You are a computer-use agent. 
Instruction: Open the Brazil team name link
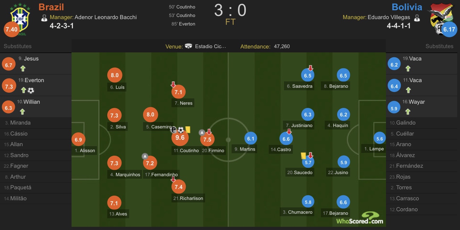(51, 7)
